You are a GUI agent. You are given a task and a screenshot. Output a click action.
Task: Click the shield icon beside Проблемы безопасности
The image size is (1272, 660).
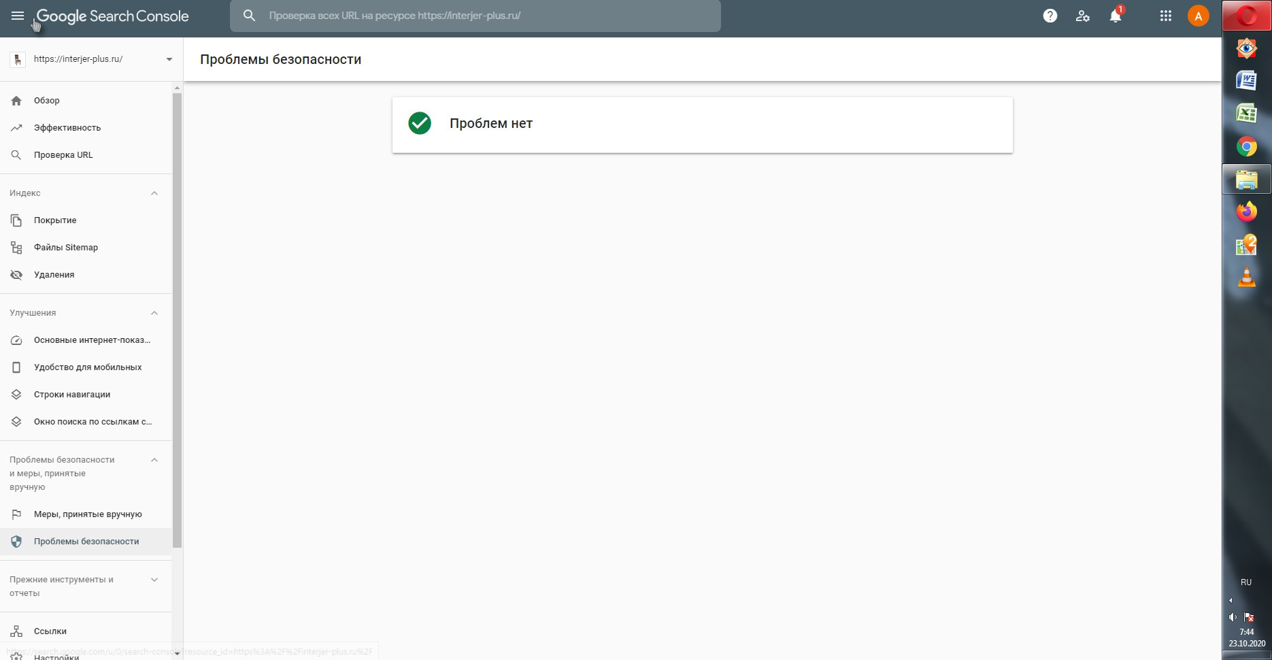pos(16,542)
